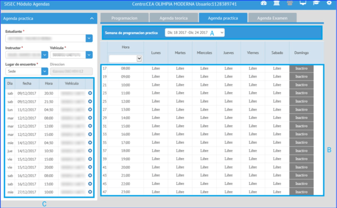Click the monitor screen icon in header
The image size is (337, 208).
[x=302, y=4]
